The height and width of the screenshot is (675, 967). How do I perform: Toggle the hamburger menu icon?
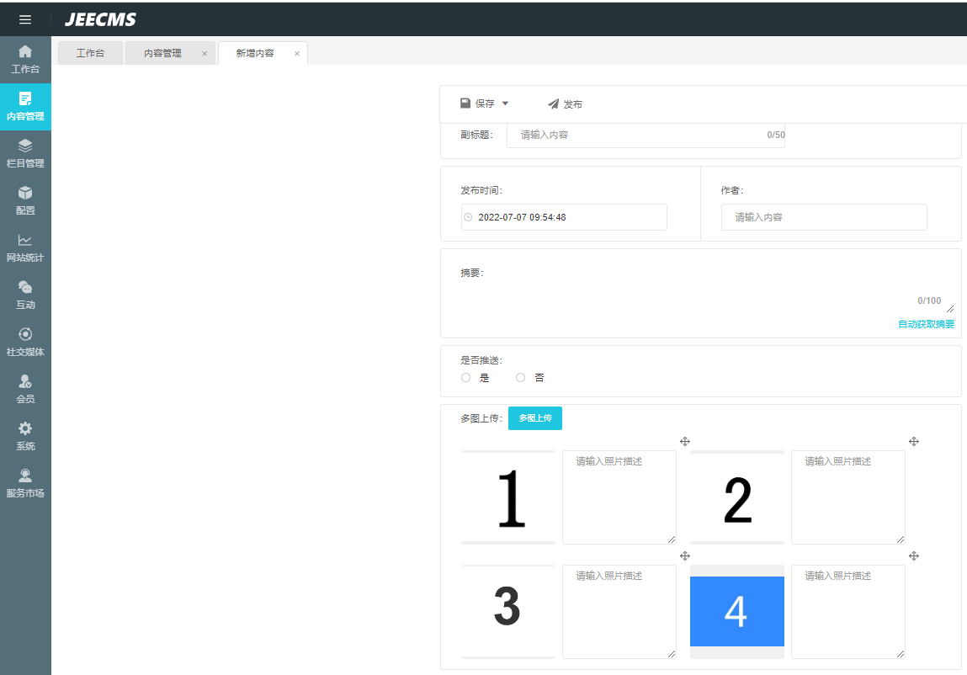point(25,19)
